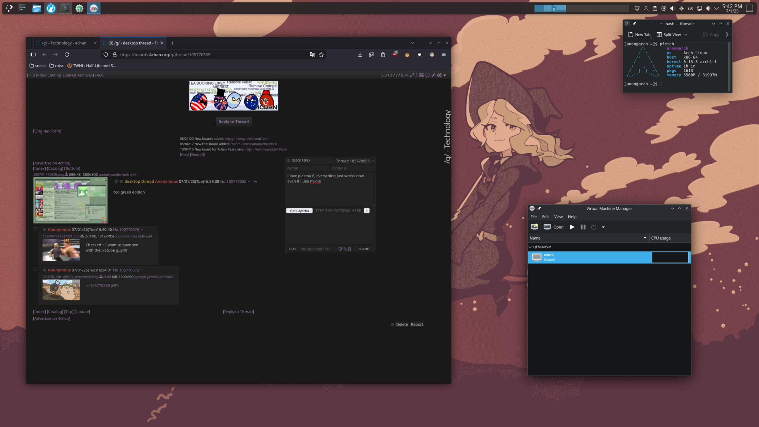Viewport: 759px width, 427px height.
Task: Click the 4chan X wrench settings icon
Action: (433, 75)
